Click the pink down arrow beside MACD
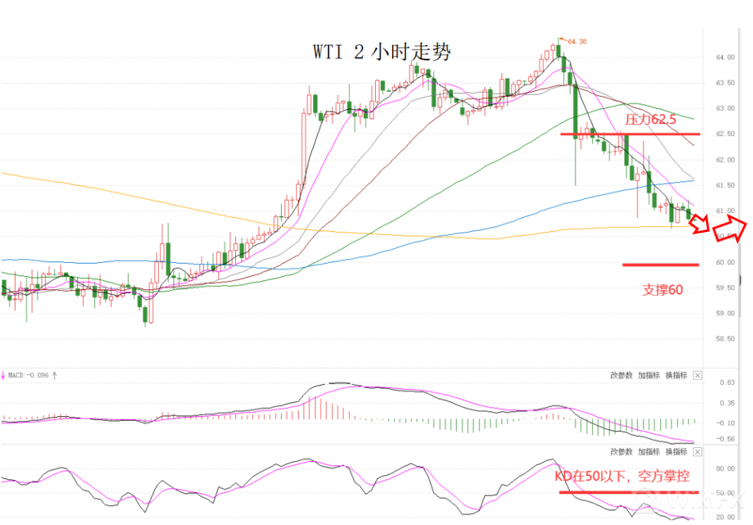This screenshot has width=753, height=525. point(4,375)
